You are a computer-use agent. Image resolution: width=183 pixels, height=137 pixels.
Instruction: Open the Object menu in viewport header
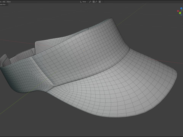coord(9,2)
